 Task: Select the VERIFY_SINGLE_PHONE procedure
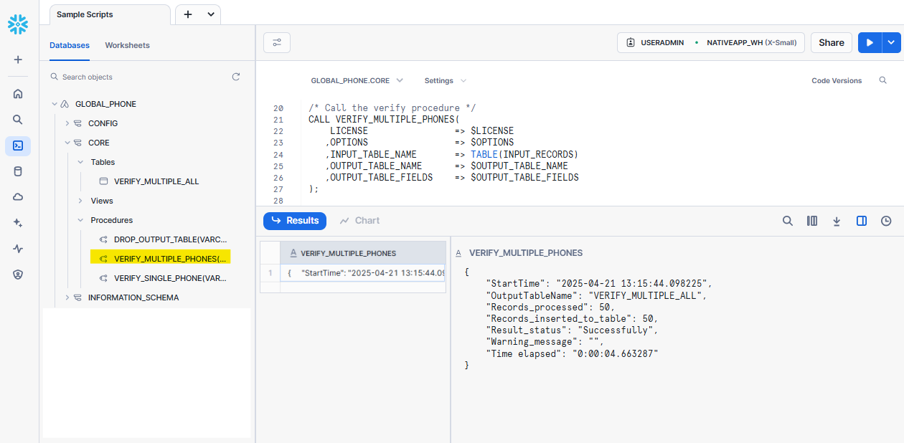(170, 278)
